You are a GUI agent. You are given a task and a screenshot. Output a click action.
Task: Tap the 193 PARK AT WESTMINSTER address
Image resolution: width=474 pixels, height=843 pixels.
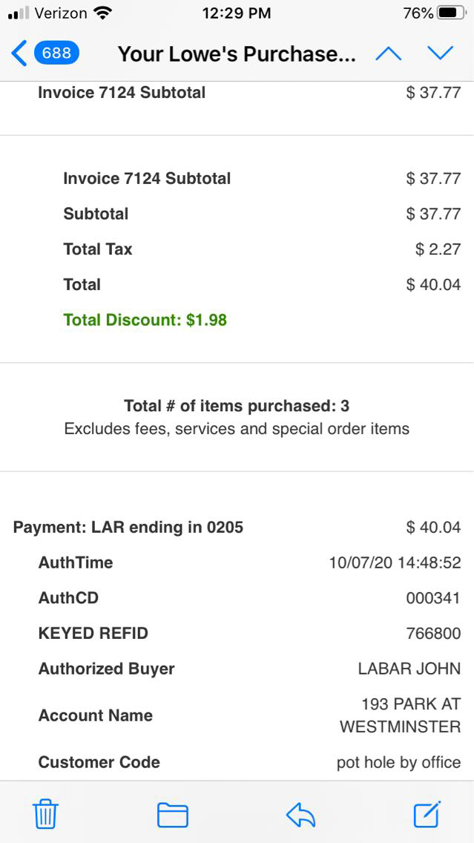pos(401,715)
